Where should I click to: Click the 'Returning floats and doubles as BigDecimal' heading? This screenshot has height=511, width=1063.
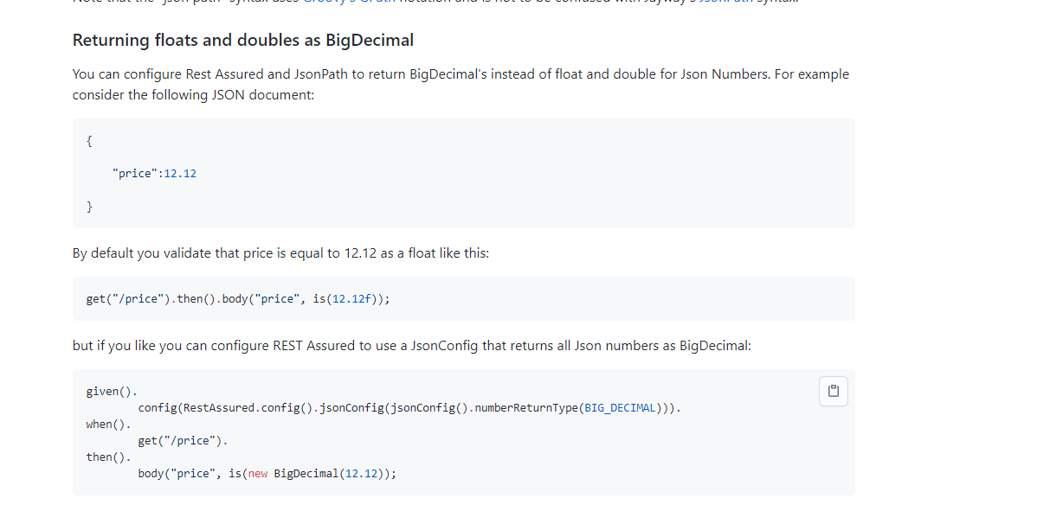[243, 40]
